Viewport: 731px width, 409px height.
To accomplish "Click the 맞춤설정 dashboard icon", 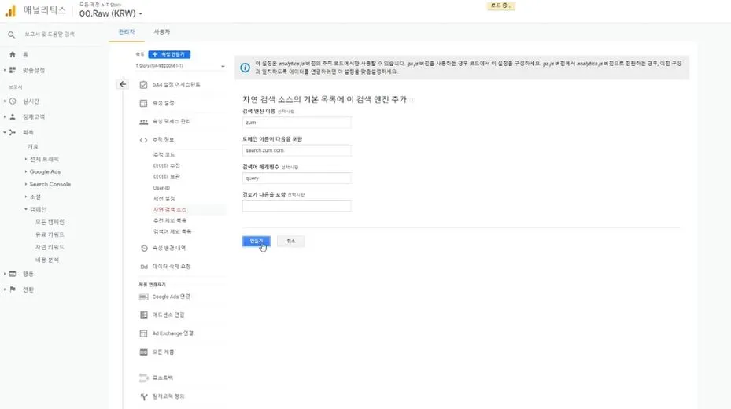I will point(13,70).
